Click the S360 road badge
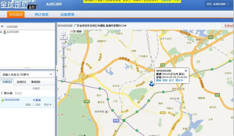Viewport: 234px width, 136px height. pos(163,113)
